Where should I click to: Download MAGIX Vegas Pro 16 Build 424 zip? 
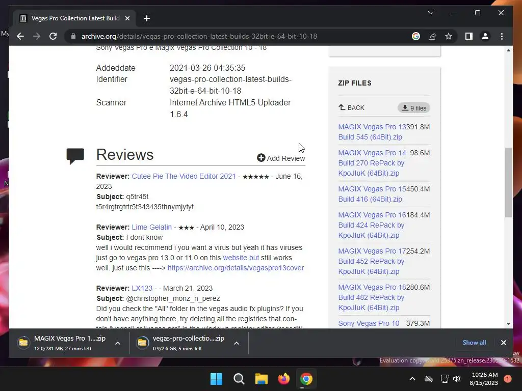(x=372, y=225)
